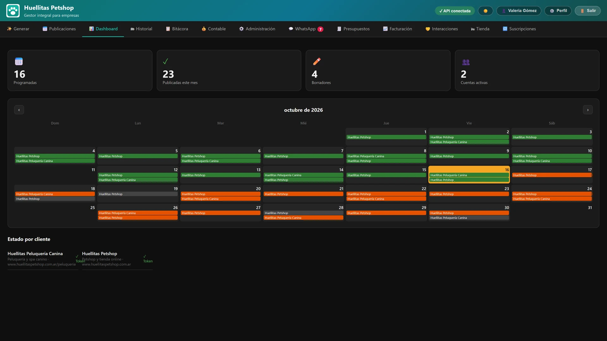This screenshot has height=341, width=607.
Task: Click the WhatsApp speech bubble icon
Action: (x=291, y=29)
